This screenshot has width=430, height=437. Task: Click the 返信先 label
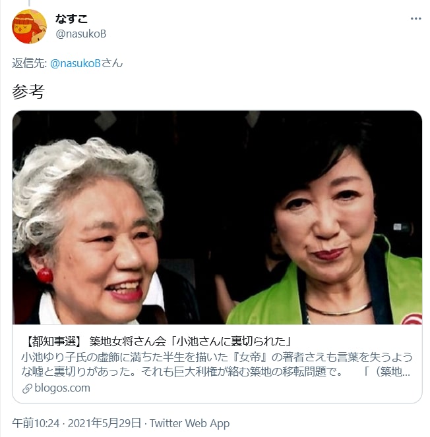[x=29, y=63]
